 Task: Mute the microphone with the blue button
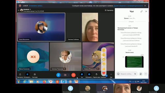coord(59,75)
